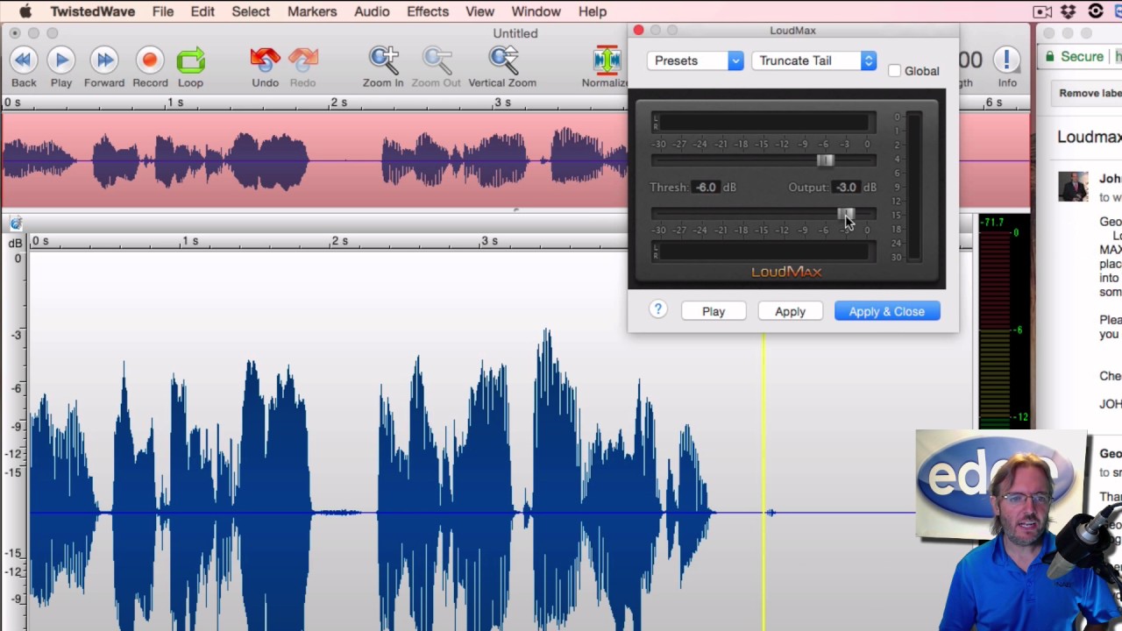The width and height of the screenshot is (1122, 631).
Task: Click the Normalize toolbar icon
Action: pyautogui.click(x=607, y=60)
